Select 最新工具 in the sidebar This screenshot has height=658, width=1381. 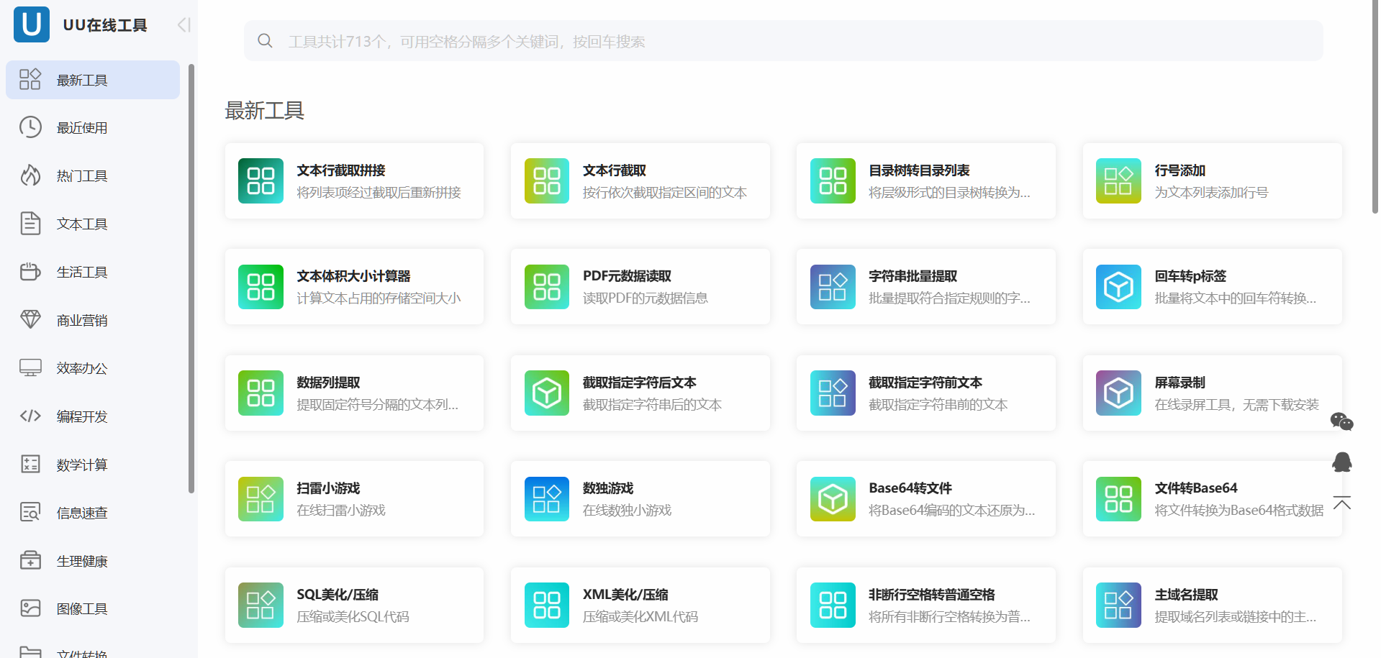93,80
